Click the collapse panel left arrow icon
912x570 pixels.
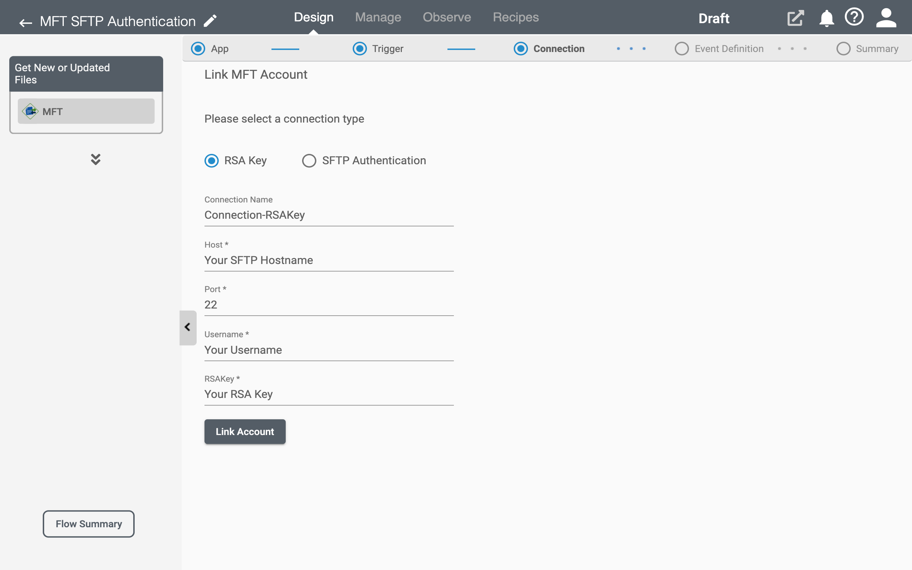point(187,327)
